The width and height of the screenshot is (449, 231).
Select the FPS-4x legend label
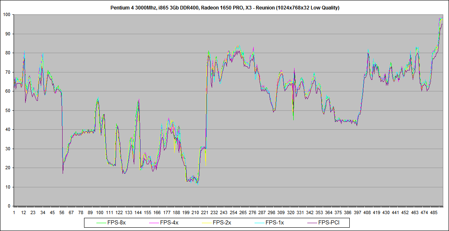click(169, 222)
